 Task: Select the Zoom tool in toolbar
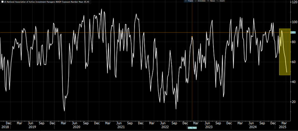click(221, 1)
